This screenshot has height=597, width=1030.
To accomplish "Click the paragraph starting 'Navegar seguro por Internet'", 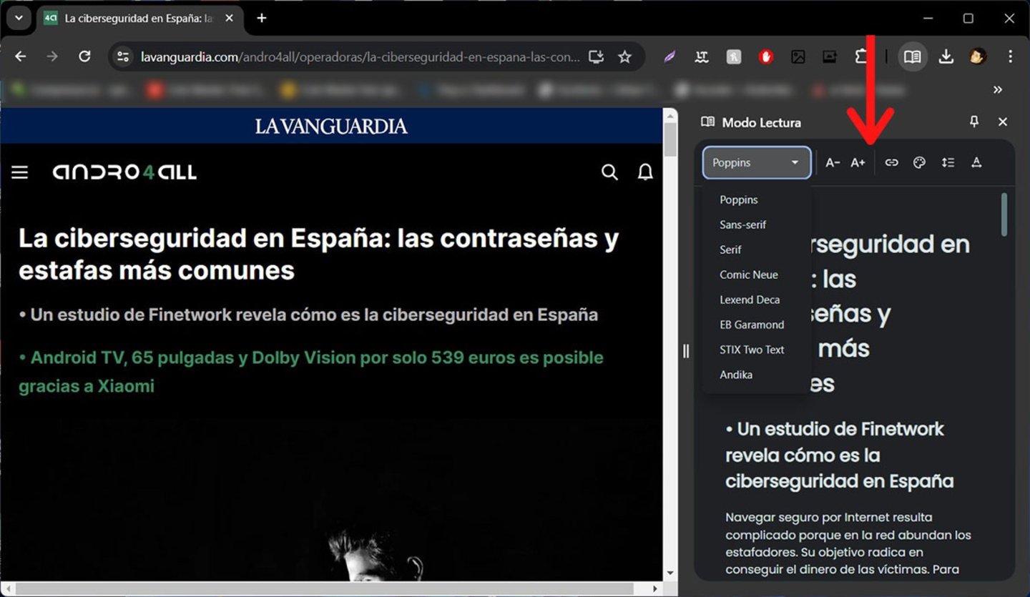I will tap(848, 543).
